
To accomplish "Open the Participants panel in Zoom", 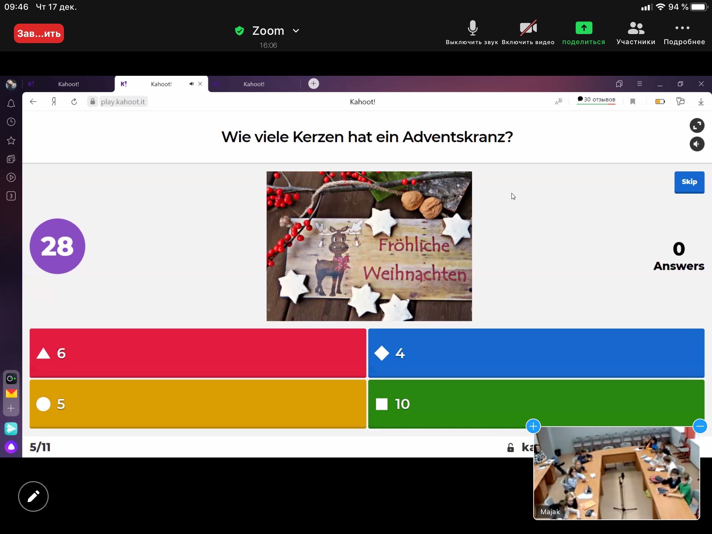I will 636,33.
